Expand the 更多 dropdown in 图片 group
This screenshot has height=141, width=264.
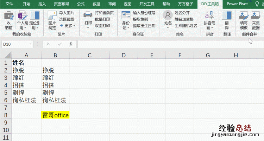[x=67, y=26]
